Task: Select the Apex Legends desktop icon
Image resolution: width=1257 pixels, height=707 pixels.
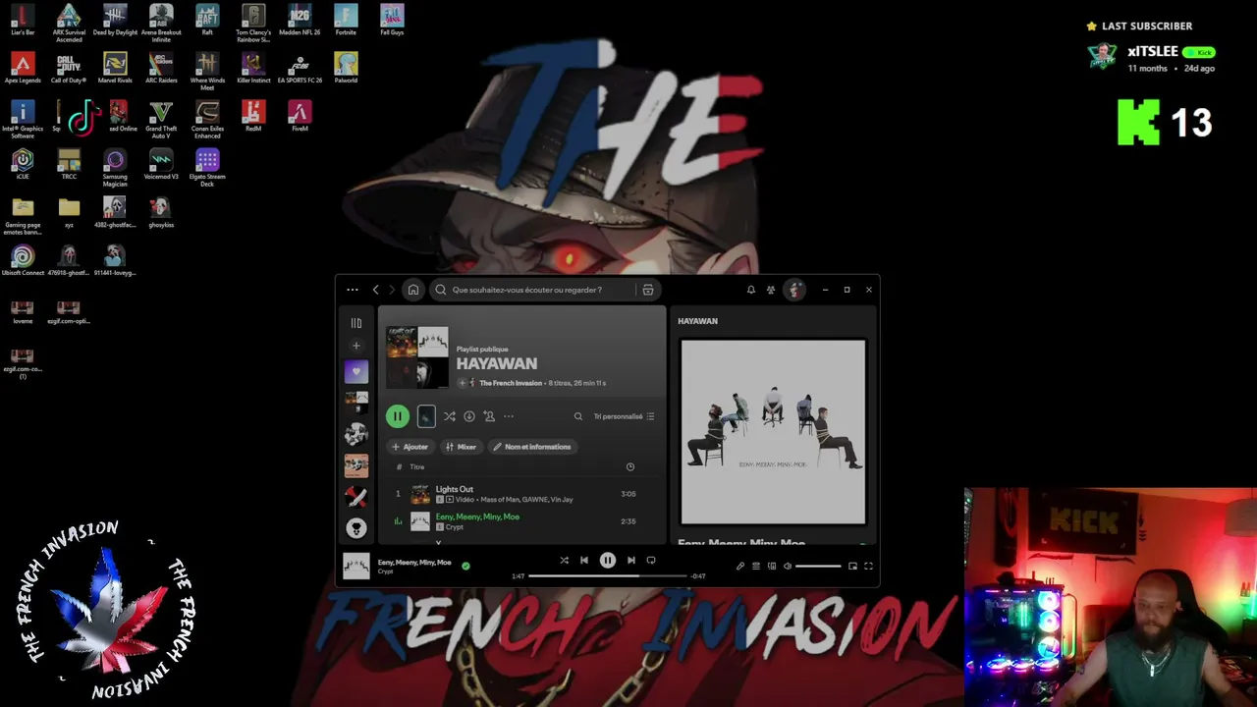Action: point(23,69)
